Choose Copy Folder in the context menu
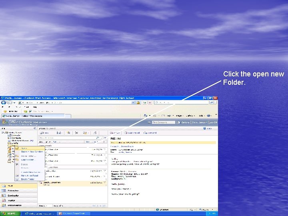This screenshot has height=216, width=288. click(30, 160)
